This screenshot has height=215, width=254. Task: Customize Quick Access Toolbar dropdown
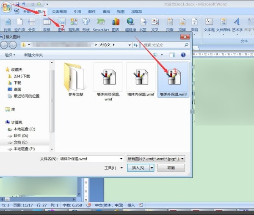pos(47,4)
